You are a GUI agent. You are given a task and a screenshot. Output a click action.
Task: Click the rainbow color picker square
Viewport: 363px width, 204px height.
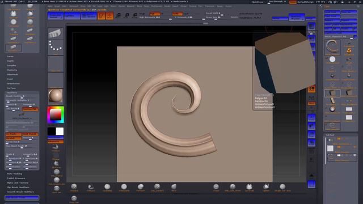56,114
